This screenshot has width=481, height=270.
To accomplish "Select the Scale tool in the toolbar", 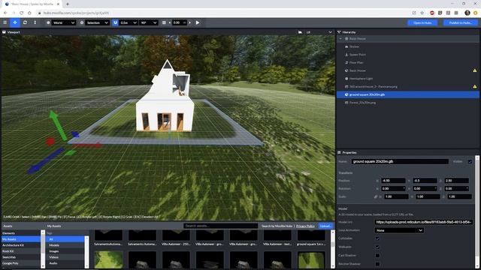I will [35, 22].
